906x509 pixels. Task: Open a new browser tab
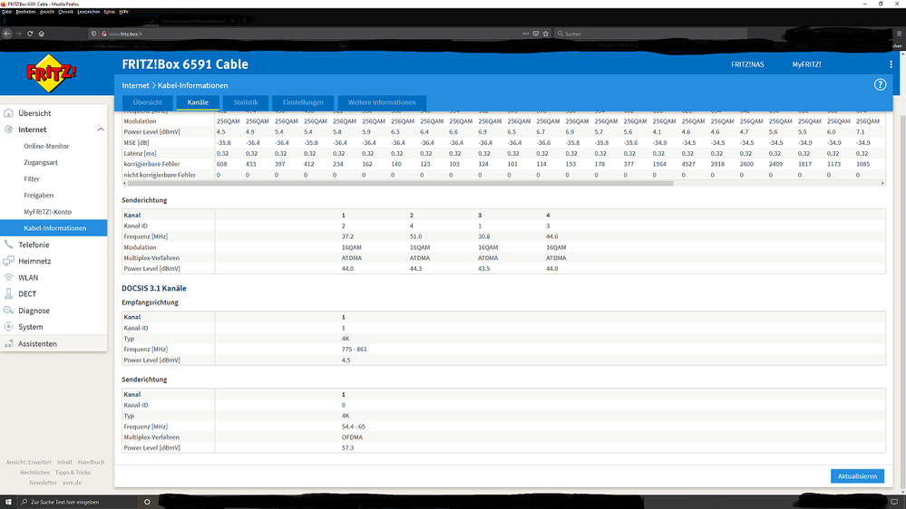click(245, 21)
